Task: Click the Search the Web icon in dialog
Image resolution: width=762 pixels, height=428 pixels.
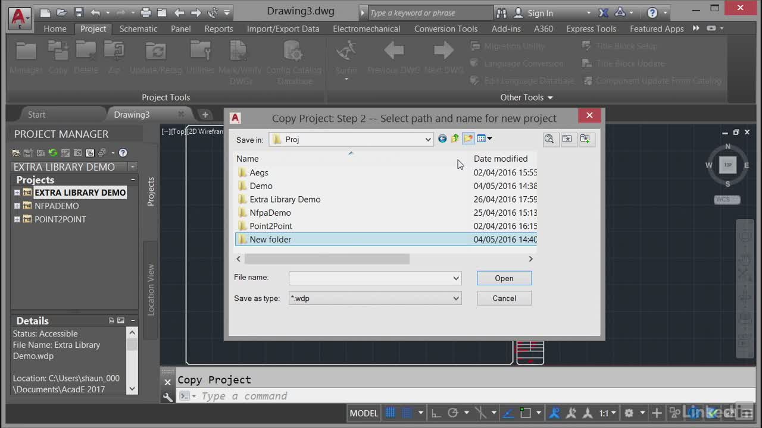Action: pyautogui.click(x=549, y=139)
